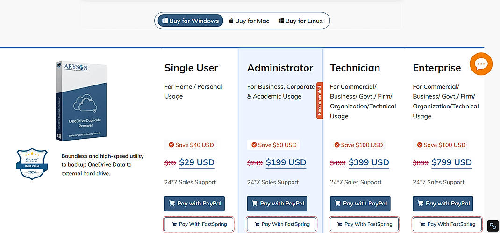Click the Save $50 USD label
This screenshot has height=233, width=500.
tap(273, 145)
